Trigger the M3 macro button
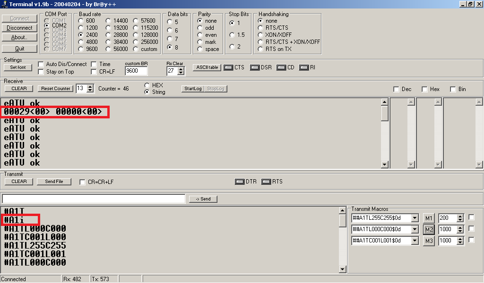The width and height of the screenshot is (484, 283). 428,241
